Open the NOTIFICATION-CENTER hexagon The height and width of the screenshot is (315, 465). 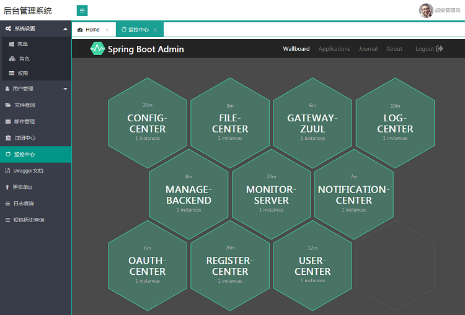pos(354,194)
